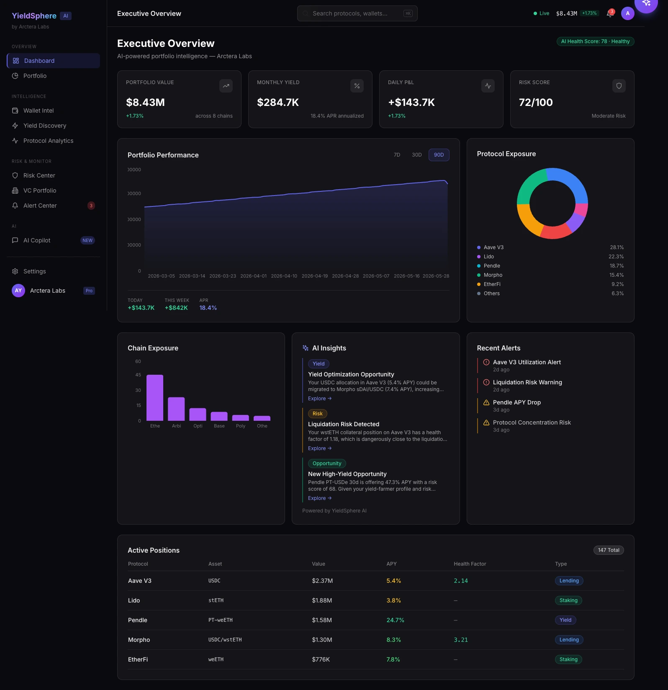This screenshot has height=690, width=668.
Task: Click the Settings gear icon
Action: click(x=15, y=271)
